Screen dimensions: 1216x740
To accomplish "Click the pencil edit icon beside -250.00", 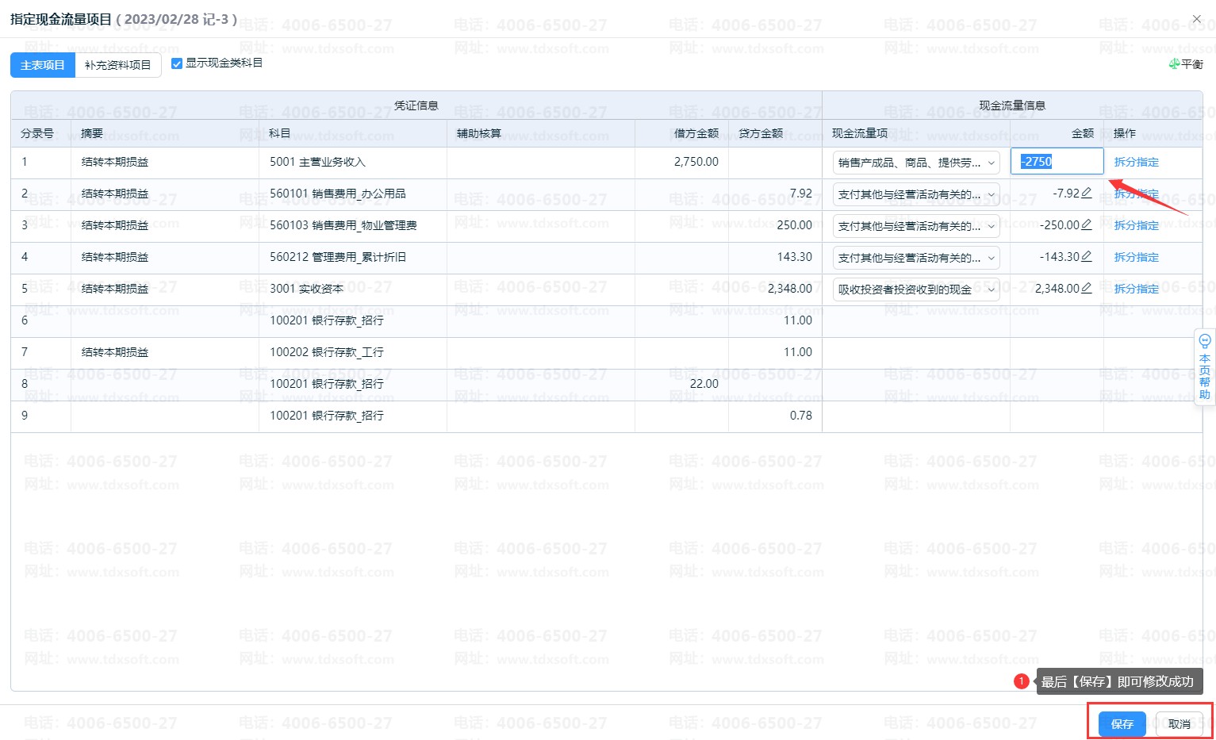I will coord(1087,224).
